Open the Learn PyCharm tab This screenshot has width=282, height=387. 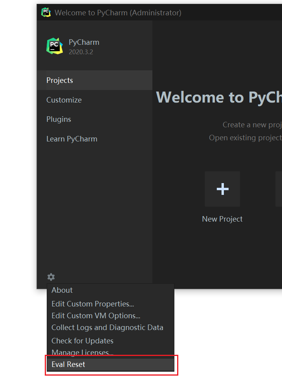click(x=95, y=139)
